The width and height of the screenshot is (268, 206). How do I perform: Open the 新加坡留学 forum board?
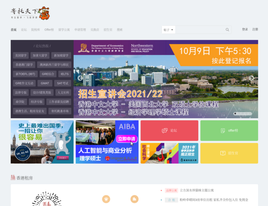(61, 56)
